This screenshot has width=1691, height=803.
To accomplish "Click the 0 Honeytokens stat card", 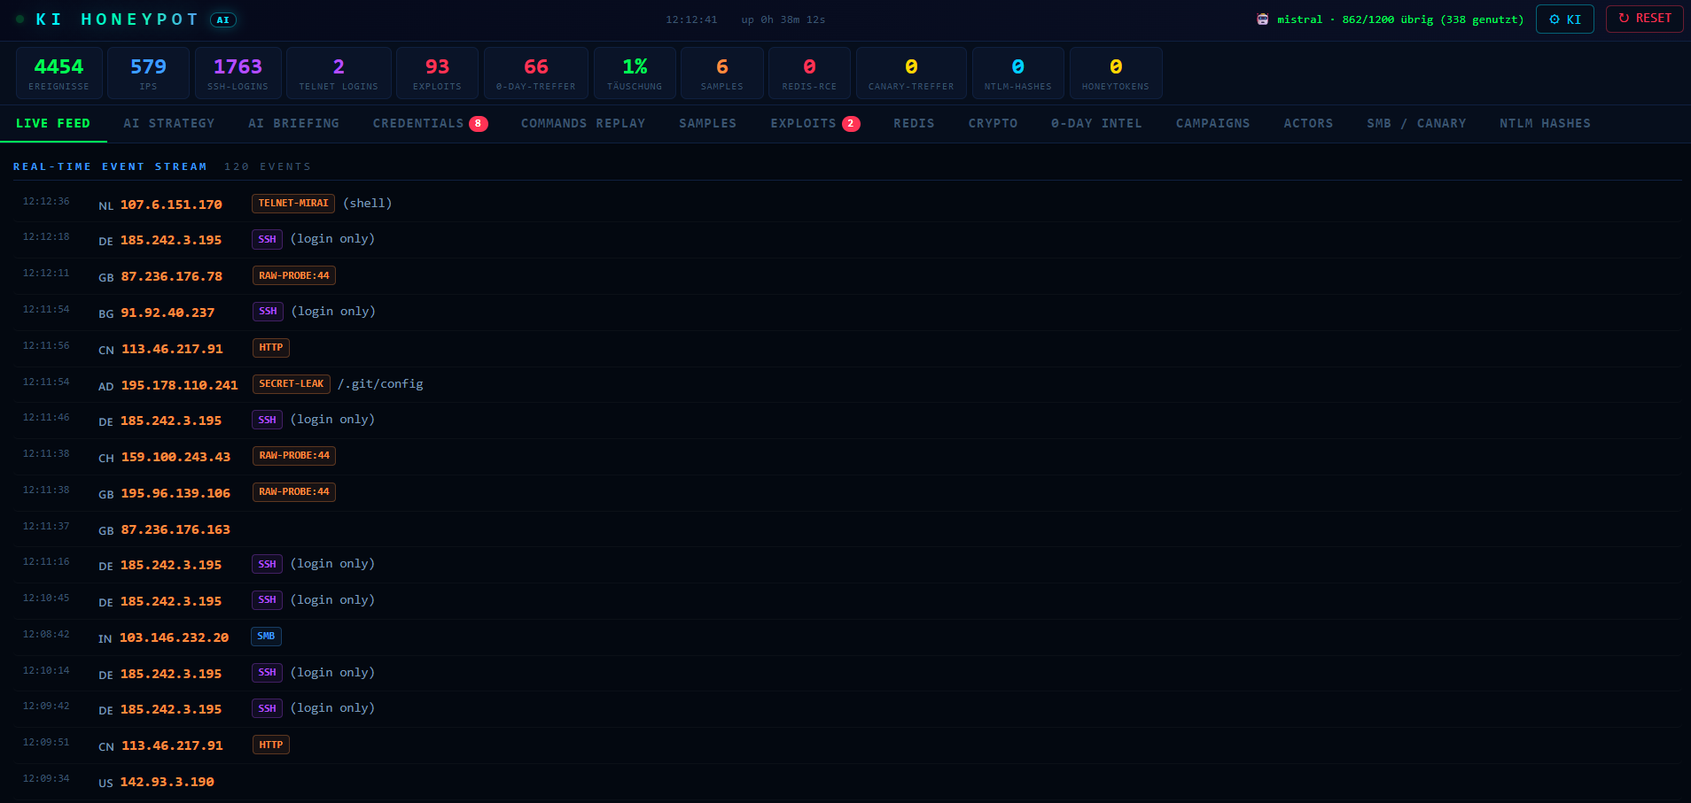I will coord(1116,73).
